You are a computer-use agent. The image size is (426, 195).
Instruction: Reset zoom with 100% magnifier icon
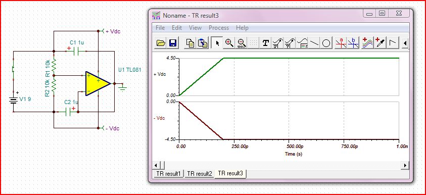pyautogui.click(x=241, y=43)
